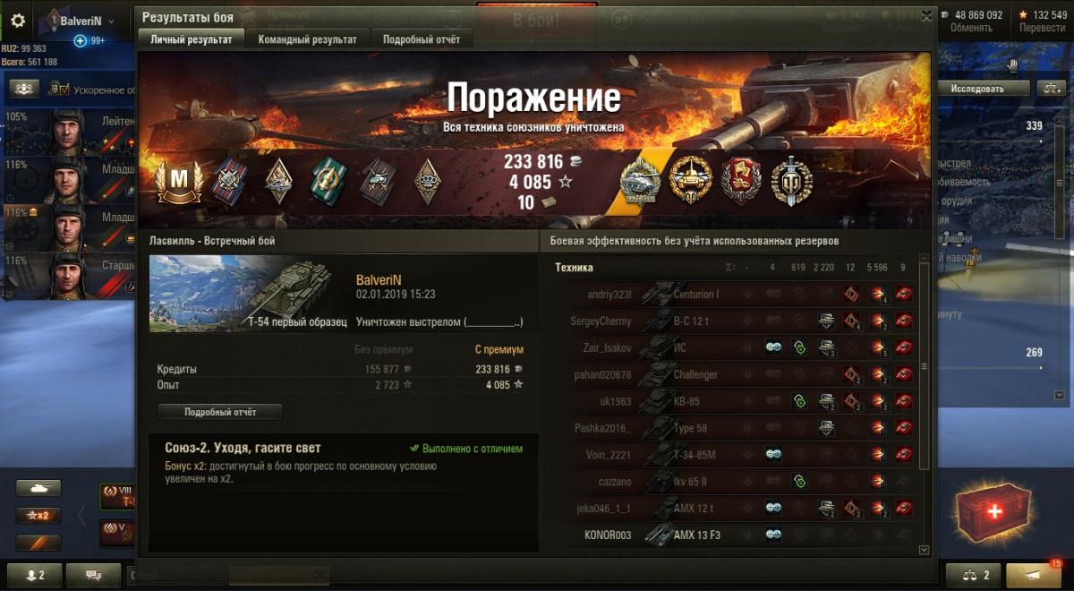Open the settings gear menu
1074x591 pixels.
(18, 20)
